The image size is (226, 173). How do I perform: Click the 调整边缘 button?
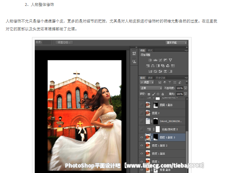click(64, 43)
